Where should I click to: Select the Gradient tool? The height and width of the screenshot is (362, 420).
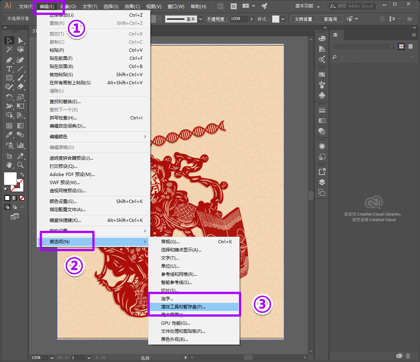click(20, 126)
